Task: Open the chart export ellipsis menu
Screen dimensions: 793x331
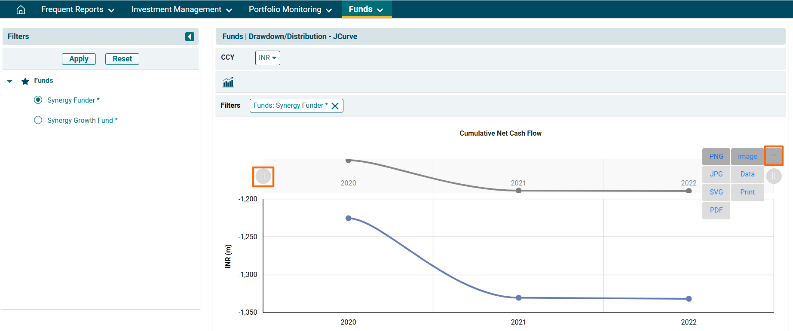Action: [773, 155]
